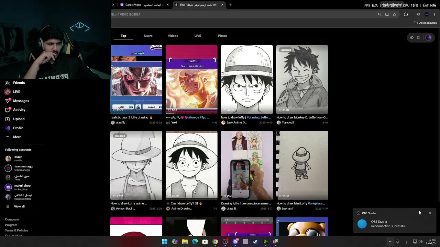The width and height of the screenshot is (440, 247).
Task: Open Discord from the taskbar
Action: coord(235,242)
